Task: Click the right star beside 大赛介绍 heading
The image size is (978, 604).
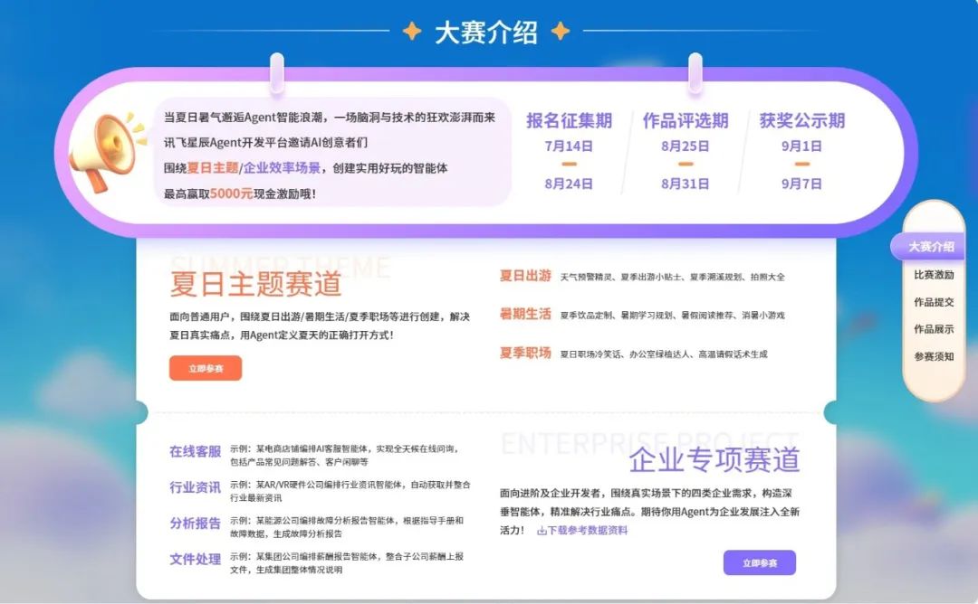Action: [x=561, y=31]
